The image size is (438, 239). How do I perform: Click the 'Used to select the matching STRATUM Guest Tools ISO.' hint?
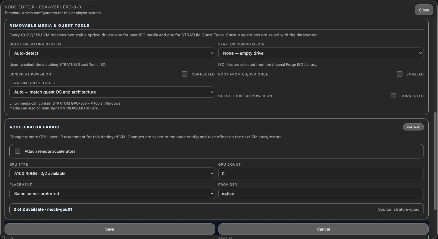[x=58, y=64]
